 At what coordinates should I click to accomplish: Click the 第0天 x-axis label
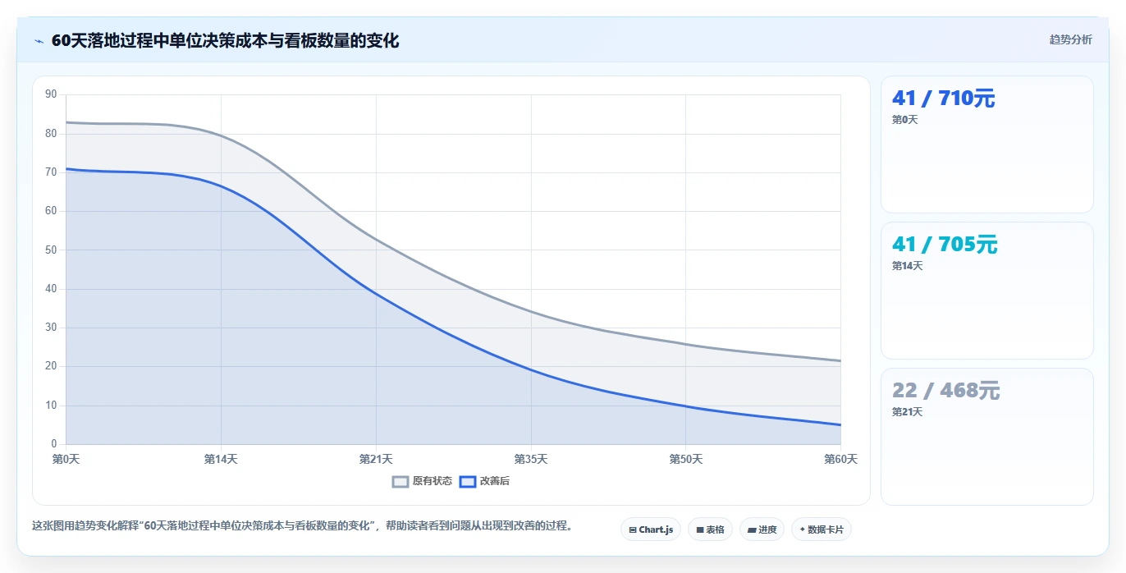[66, 459]
